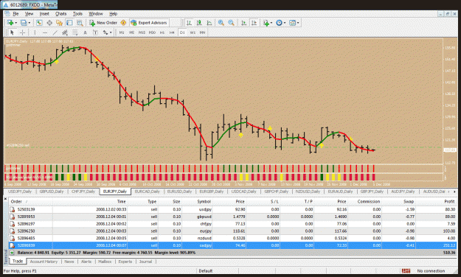
Task: Switch chart to W1 timeframe
Action: (193, 32)
